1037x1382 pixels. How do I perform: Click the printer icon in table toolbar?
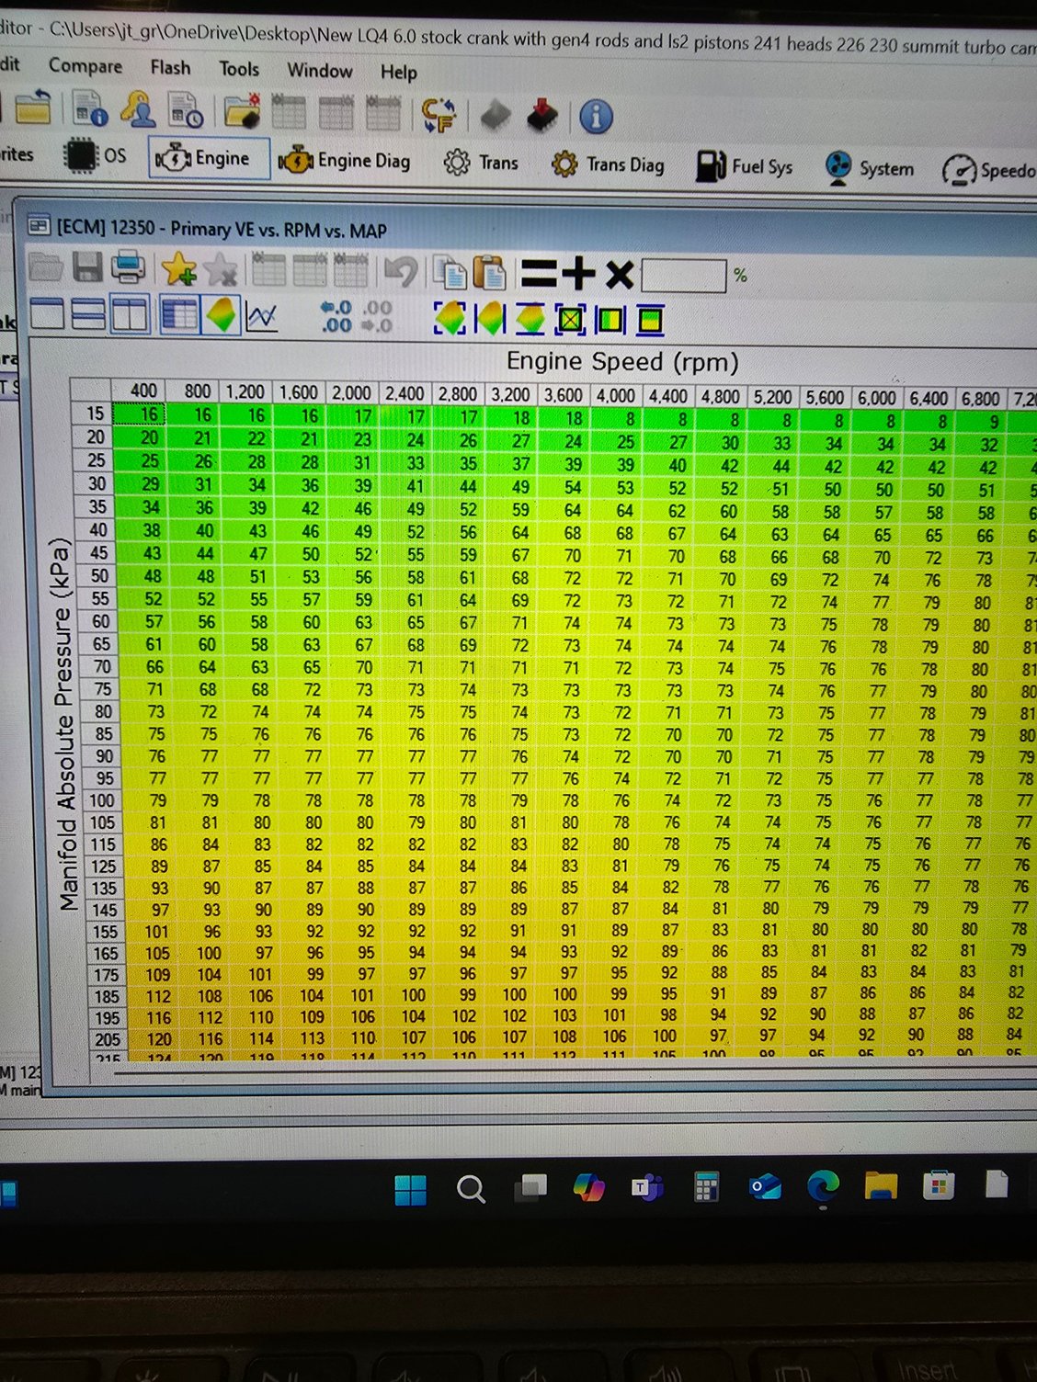[x=128, y=269]
